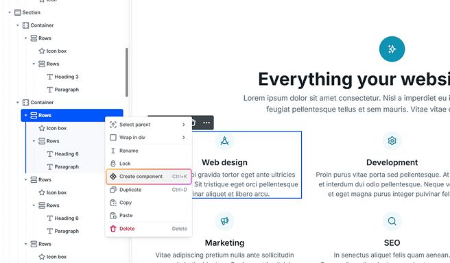Click the Everything your website main heading
This screenshot has height=263, width=450.
point(354,79)
